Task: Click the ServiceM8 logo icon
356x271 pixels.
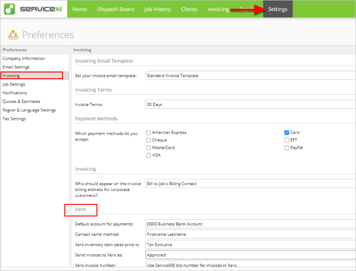Action: tap(9, 9)
